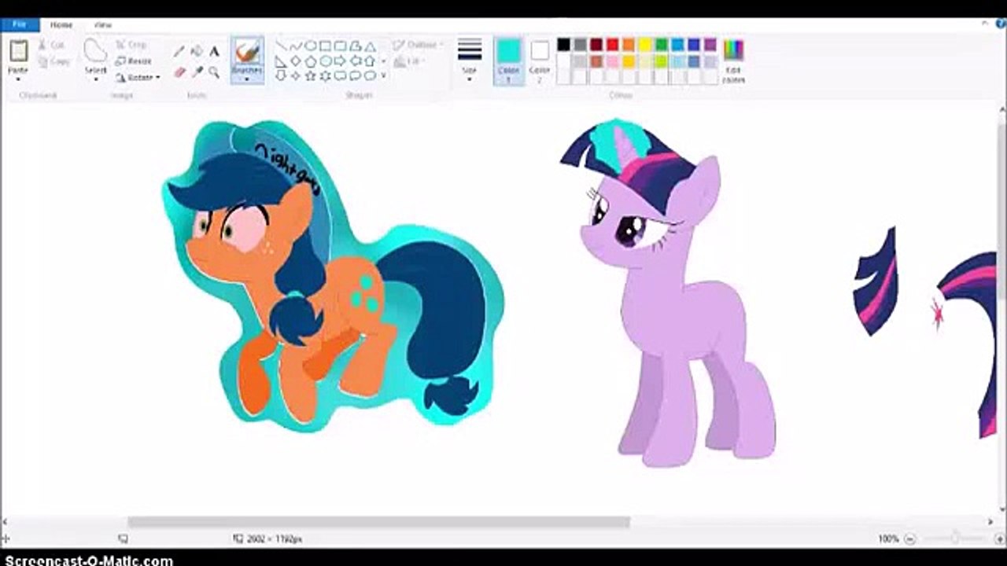Click the horizontal scrollbar left arrow
Image resolution: width=1007 pixels, height=566 pixels.
coord(6,522)
